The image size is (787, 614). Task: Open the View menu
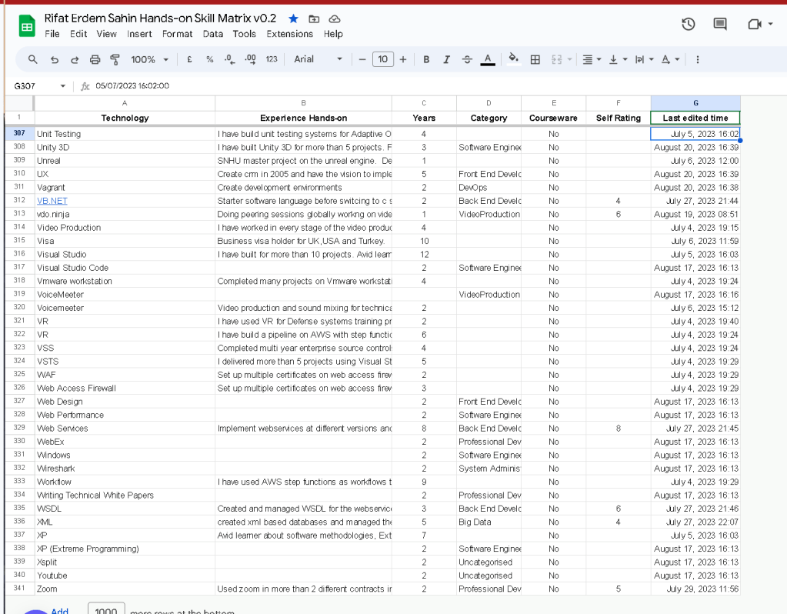point(106,34)
